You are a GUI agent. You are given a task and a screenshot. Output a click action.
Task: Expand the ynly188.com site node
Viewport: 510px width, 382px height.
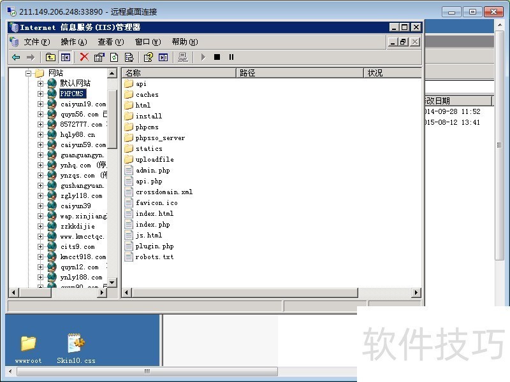tap(40, 277)
